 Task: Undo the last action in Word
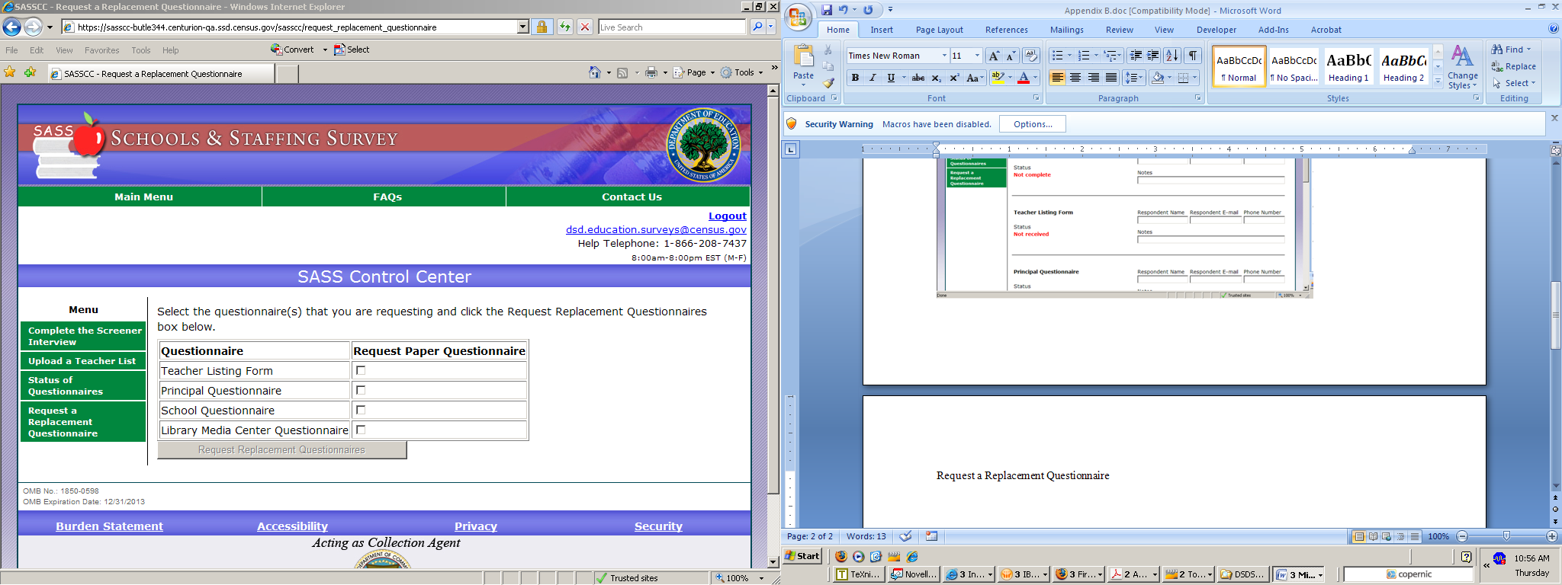coord(844,10)
